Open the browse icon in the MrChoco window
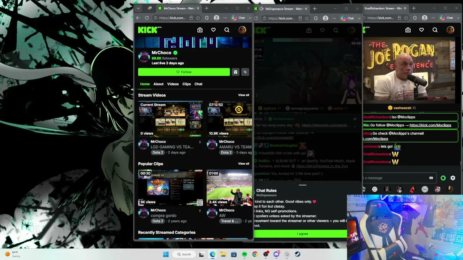The height and width of the screenshot is (260, 463). (200, 30)
